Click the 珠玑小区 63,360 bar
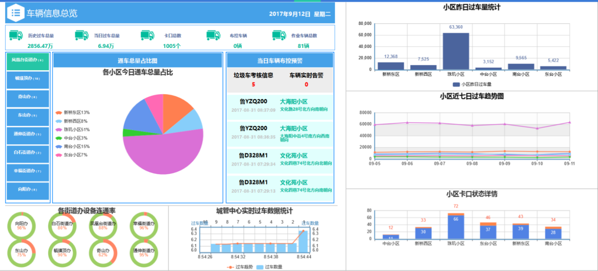This screenshot has width=598, height=271. (x=456, y=51)
